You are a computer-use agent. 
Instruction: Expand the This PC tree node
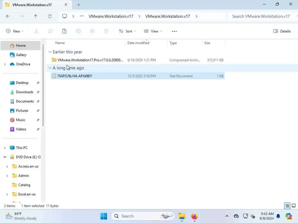(5, 148)
